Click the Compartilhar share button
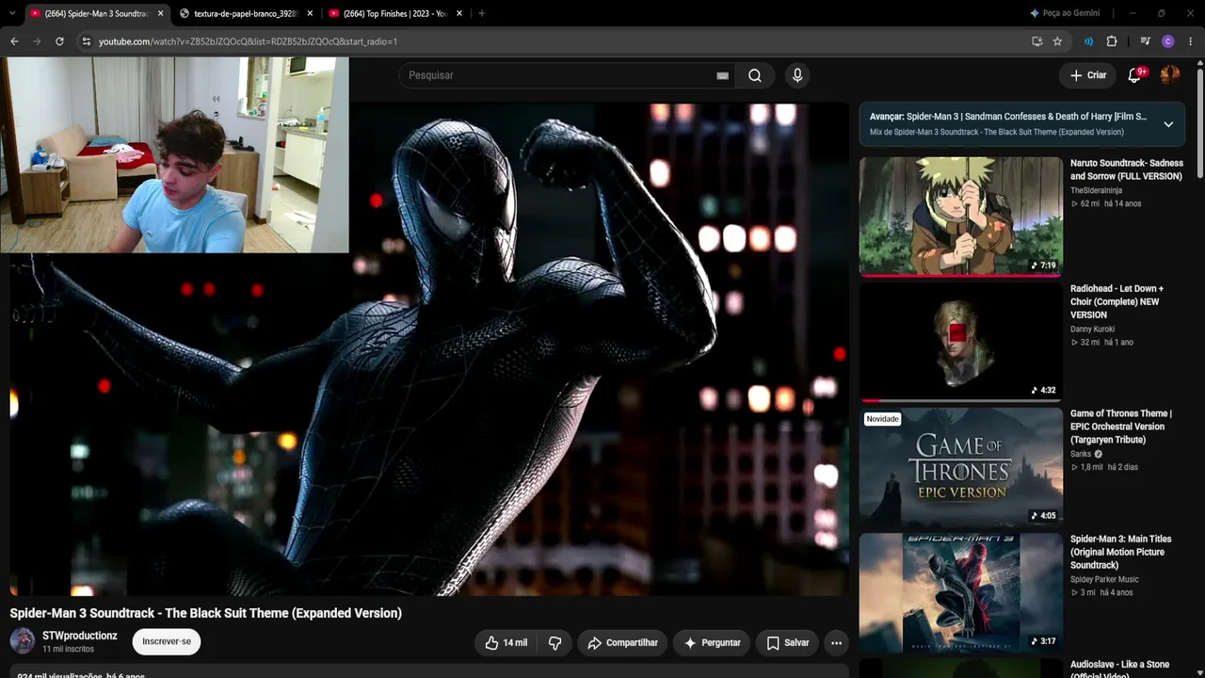The image size is (1205, 678). [x=622, y=643]
